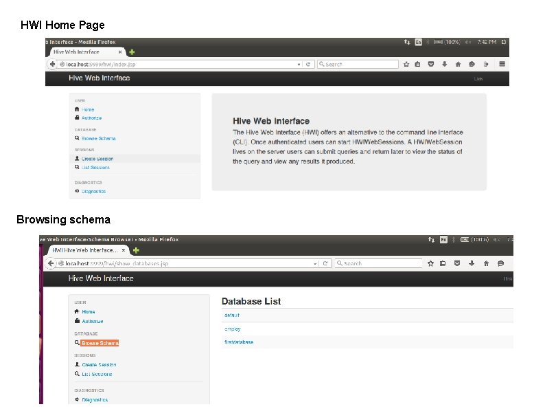The width and height of the screenshot is (545, 409).
Task: Click network arrows indicator in lower system tray
Action: pos(431,239)
